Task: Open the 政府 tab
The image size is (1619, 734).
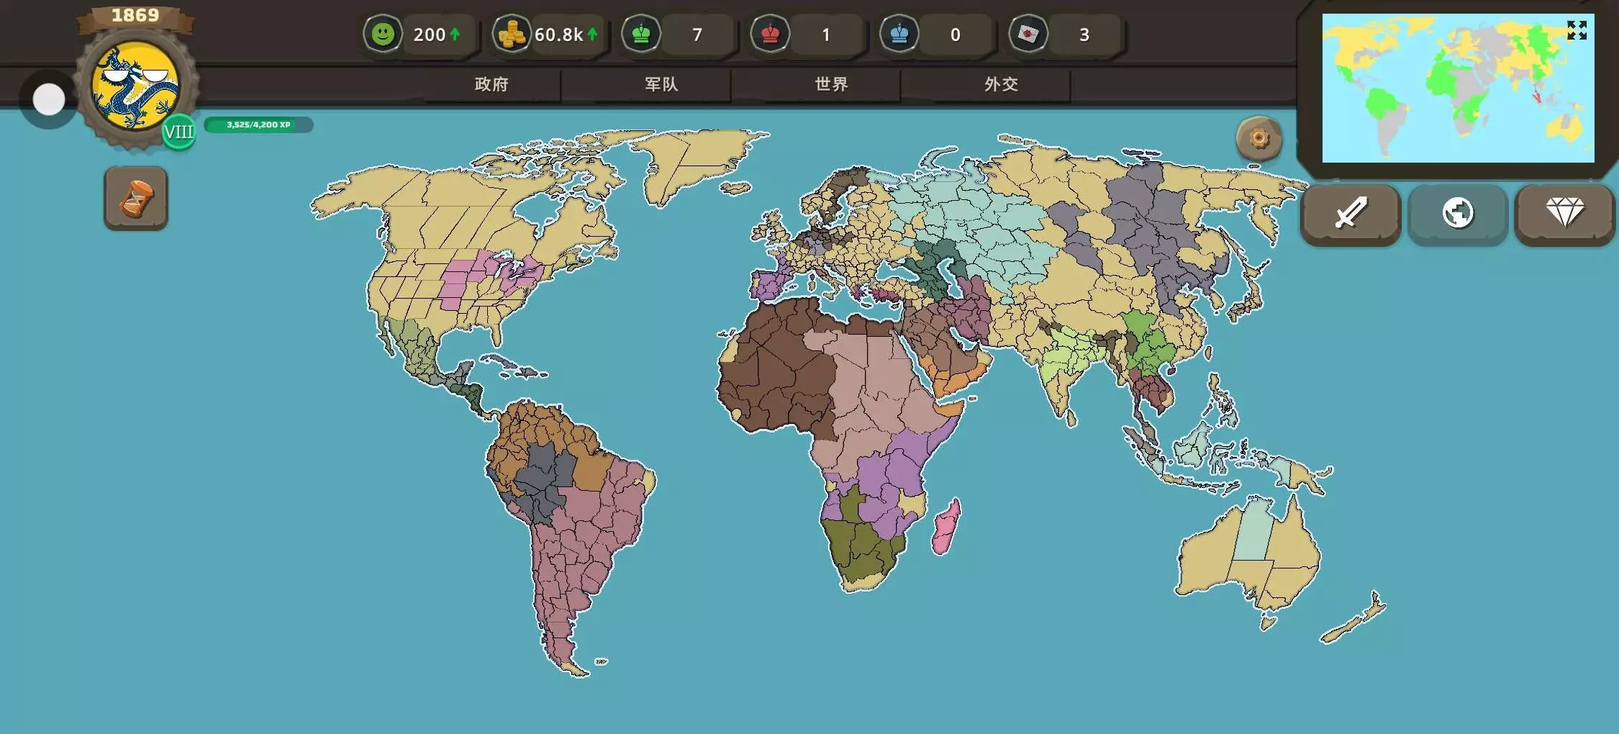Action: 491,85
